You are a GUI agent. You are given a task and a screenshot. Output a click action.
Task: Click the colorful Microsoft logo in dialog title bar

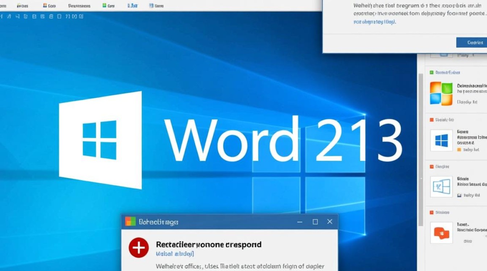click(130, 221)
